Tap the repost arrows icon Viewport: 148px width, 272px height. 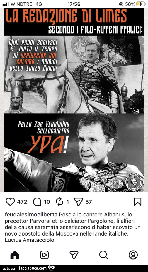(60, 202)
